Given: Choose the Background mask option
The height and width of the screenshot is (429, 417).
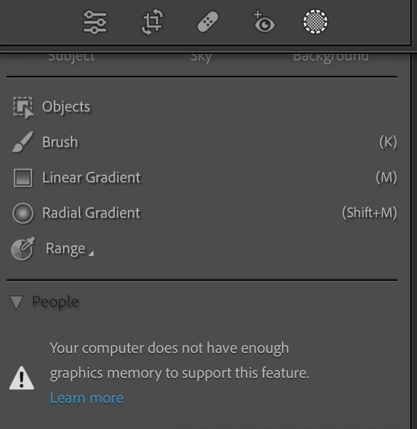Looking at the screenshot, I should pos(330,56).
